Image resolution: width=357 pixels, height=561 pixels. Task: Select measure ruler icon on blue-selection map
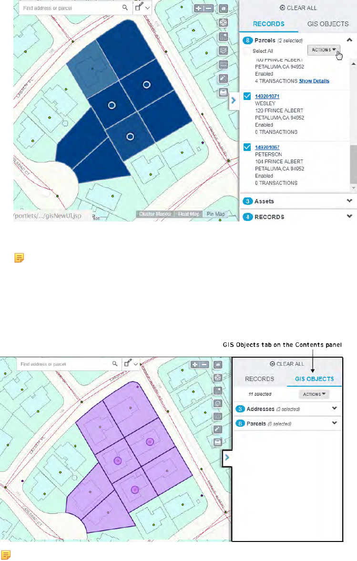[x=224, y=64]
